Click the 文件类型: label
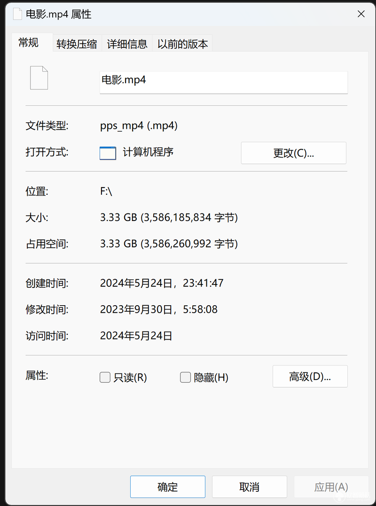Viewport: 376px width, 506px height. click(47, 126)
